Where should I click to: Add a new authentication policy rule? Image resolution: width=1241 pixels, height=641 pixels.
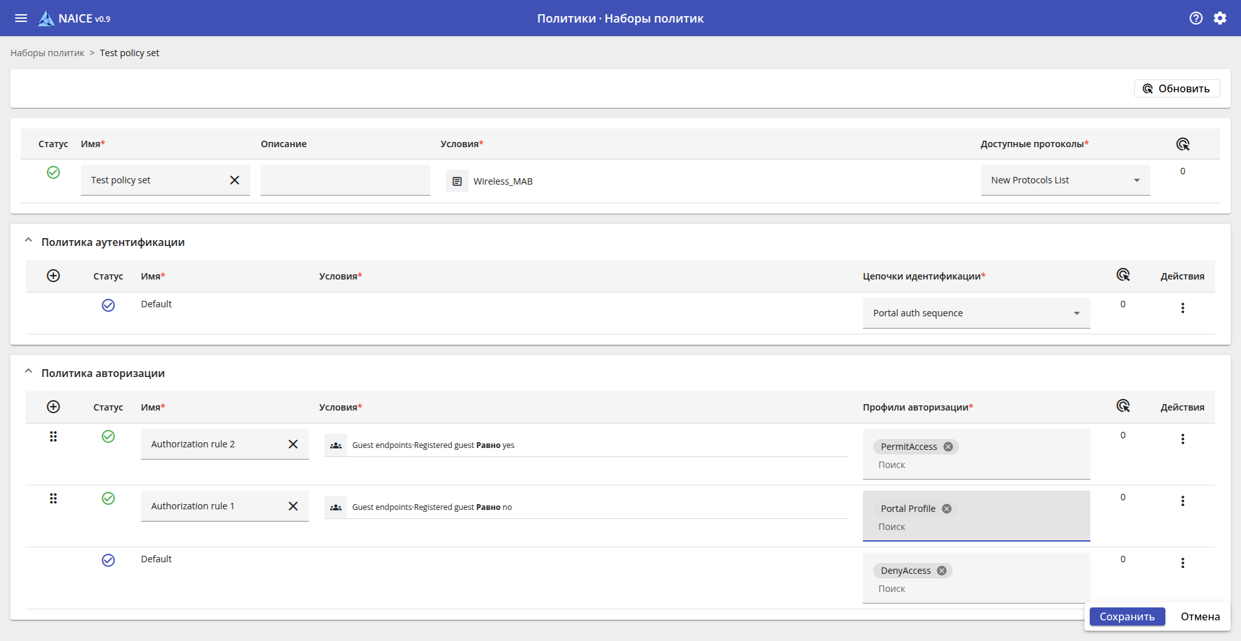tap(54, 276)
